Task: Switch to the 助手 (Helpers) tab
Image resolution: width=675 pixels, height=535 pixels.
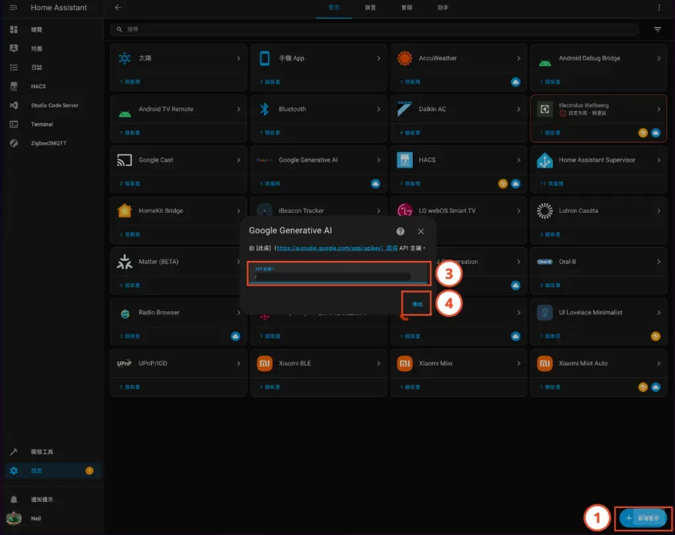Action: tap(442, 7)
